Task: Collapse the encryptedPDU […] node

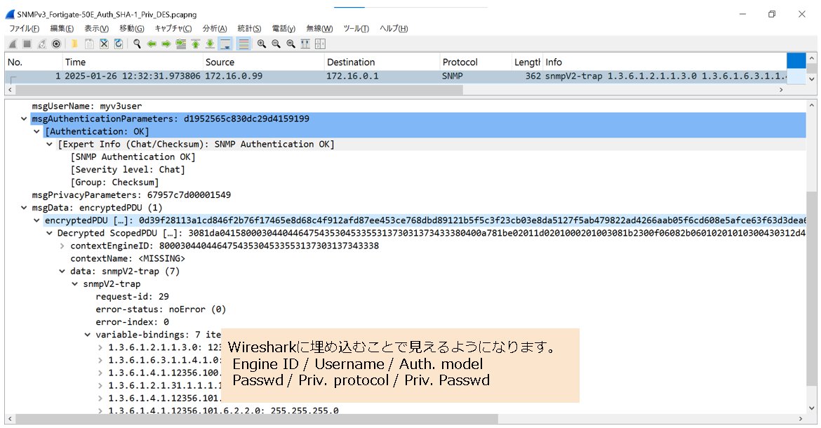Action: [36, 220]
